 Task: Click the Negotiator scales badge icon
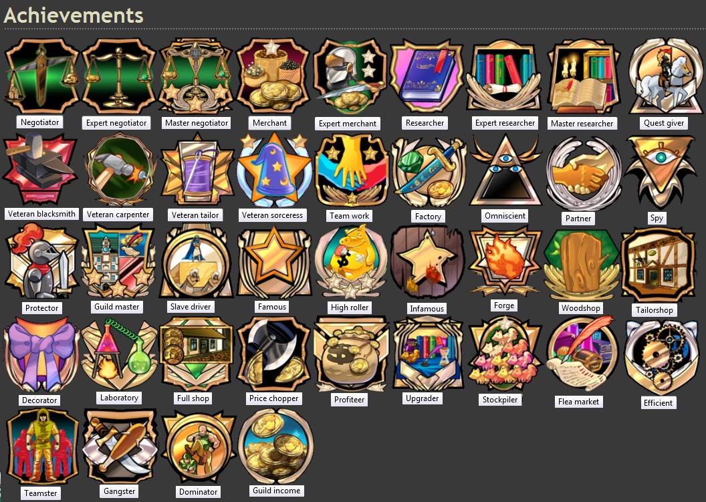click(x=41, y=76)
